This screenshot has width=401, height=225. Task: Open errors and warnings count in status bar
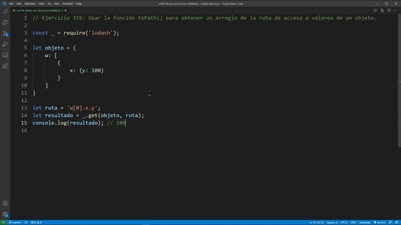(x=36, y=222)
